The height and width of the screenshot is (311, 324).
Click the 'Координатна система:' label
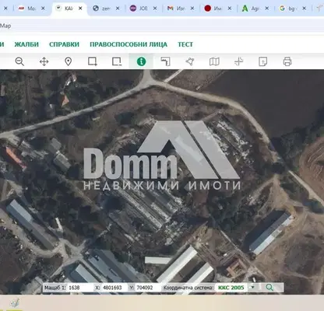coord(188,288)
